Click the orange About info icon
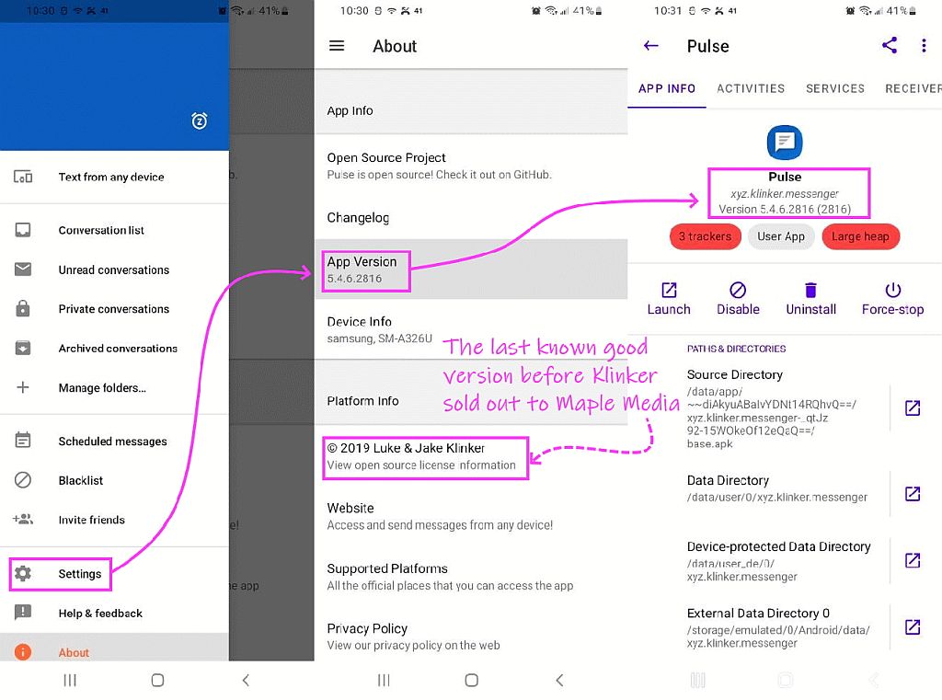 point(23,652)
